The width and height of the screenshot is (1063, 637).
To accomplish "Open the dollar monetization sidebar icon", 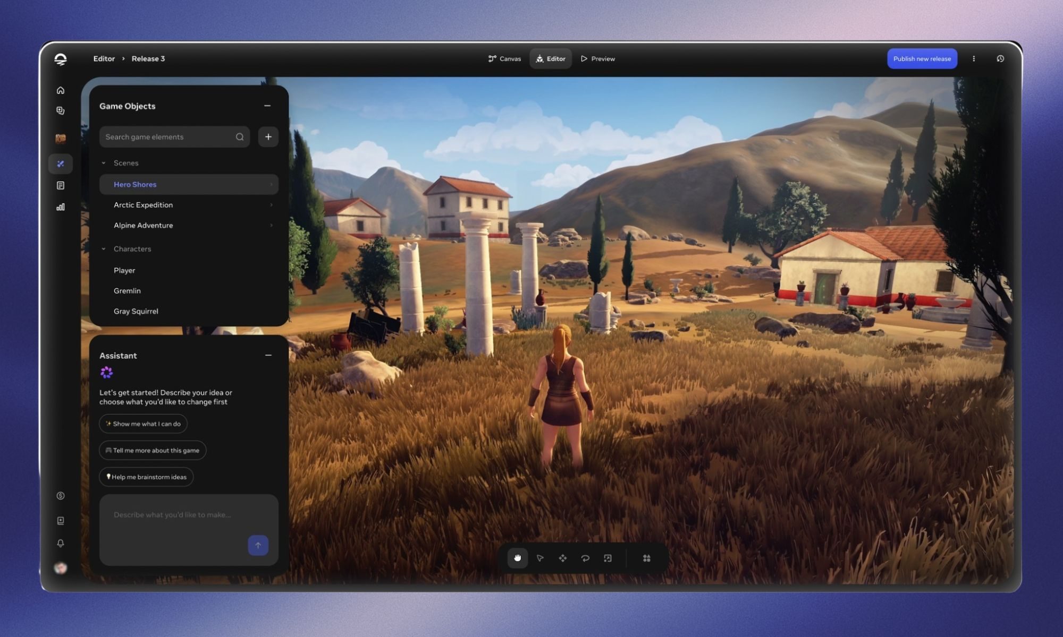I will (x=61, y=496).
